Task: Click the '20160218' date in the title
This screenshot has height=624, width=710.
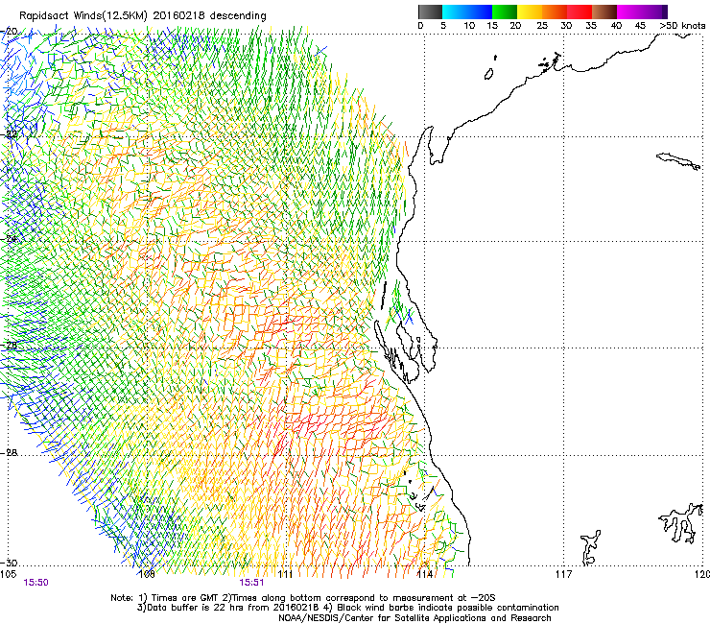Action: pos(178,16)
